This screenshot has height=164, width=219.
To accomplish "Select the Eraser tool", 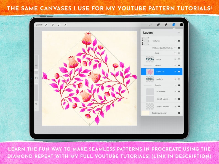I will (x=166, y=25).
